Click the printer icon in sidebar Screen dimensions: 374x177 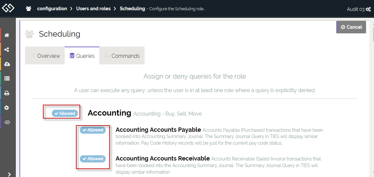click(7, 93)
